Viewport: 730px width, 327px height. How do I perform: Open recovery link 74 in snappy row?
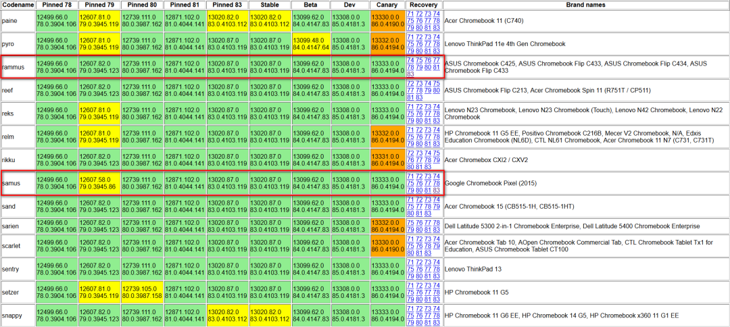click(x=436, y=309)
